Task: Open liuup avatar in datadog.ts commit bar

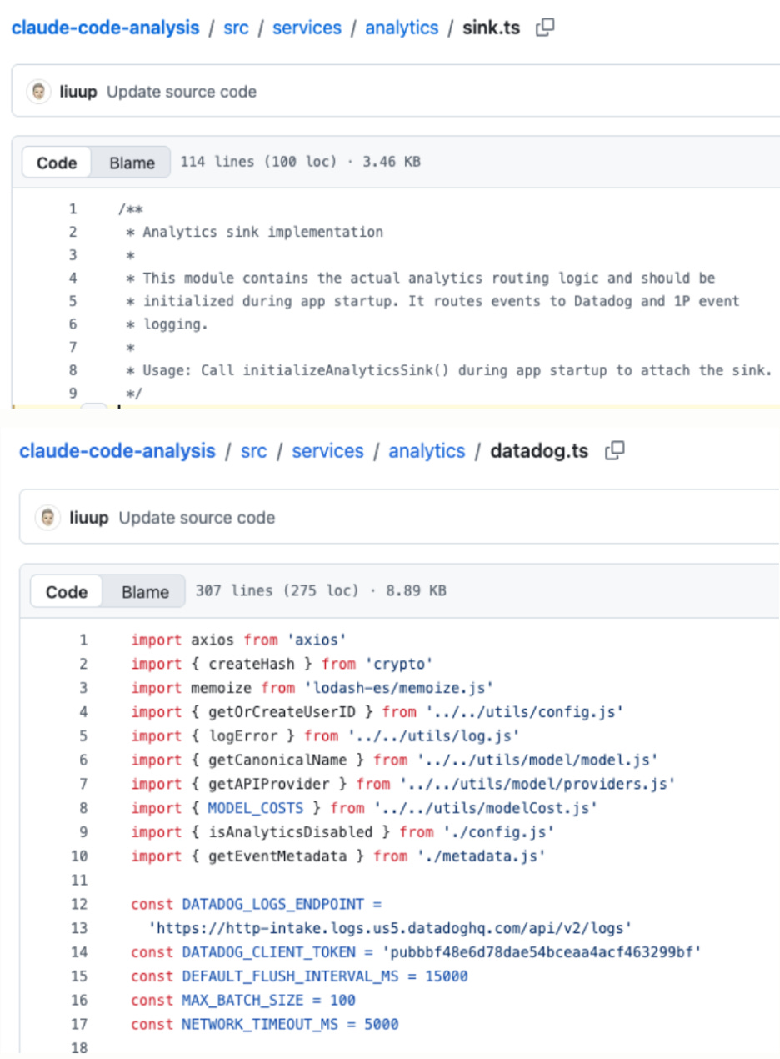Action: (x=48, y=517)
